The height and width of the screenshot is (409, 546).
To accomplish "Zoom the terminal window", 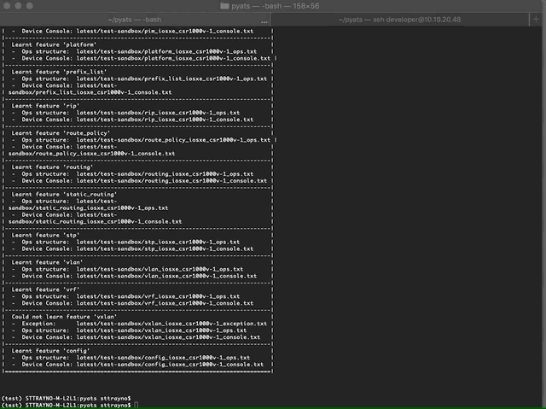I will coord(30,6).
